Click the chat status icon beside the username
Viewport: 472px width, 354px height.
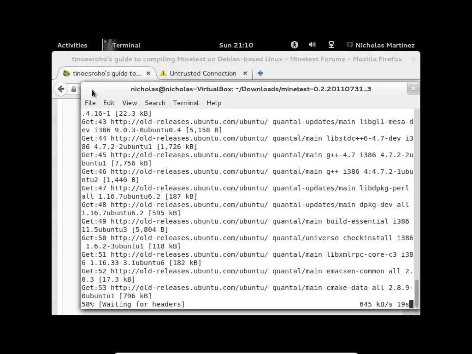pyautogui.click(x=349, y=45)
